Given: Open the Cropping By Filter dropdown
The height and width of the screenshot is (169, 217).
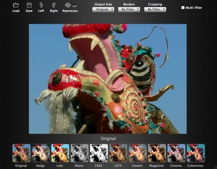Looking at the screenshot, I should [155, 9].
